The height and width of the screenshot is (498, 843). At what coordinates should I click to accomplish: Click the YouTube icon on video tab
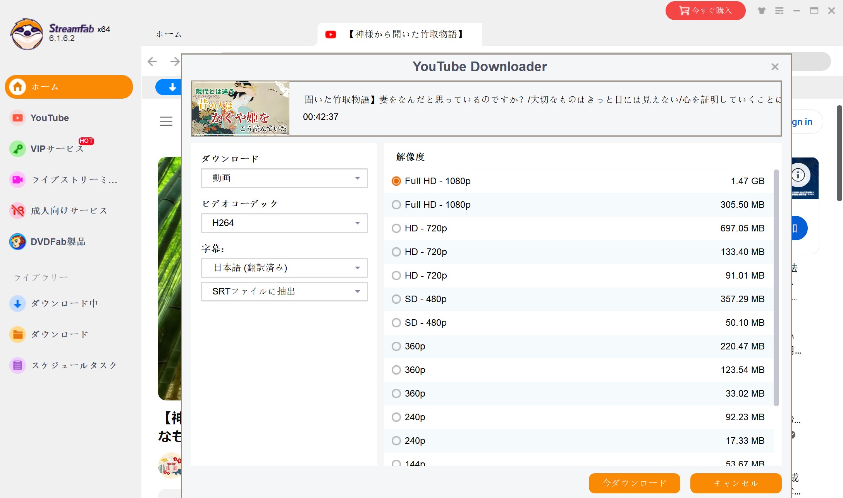click(x=331, y=34)
